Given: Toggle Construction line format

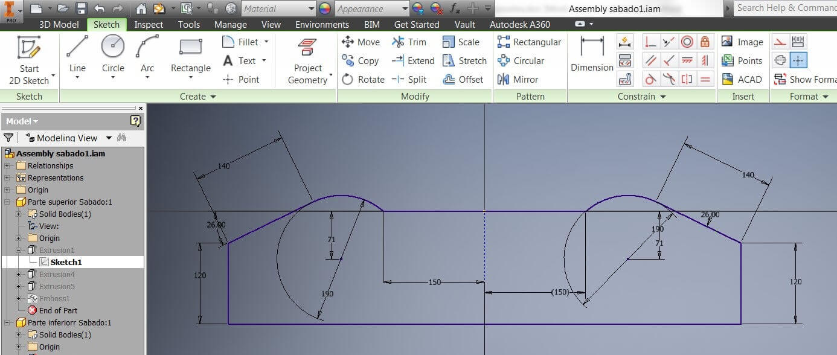Looking at the screenshot, I should pos(781,42).
